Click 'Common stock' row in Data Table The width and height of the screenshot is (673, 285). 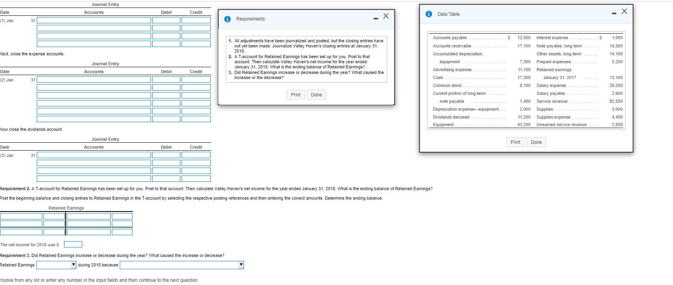482,85
